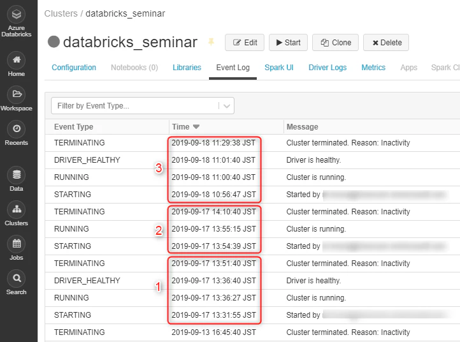Click the pin icon beside cluster name
Image resolution: width=460 pixels, height=342 pixels.
coord(211,42)
